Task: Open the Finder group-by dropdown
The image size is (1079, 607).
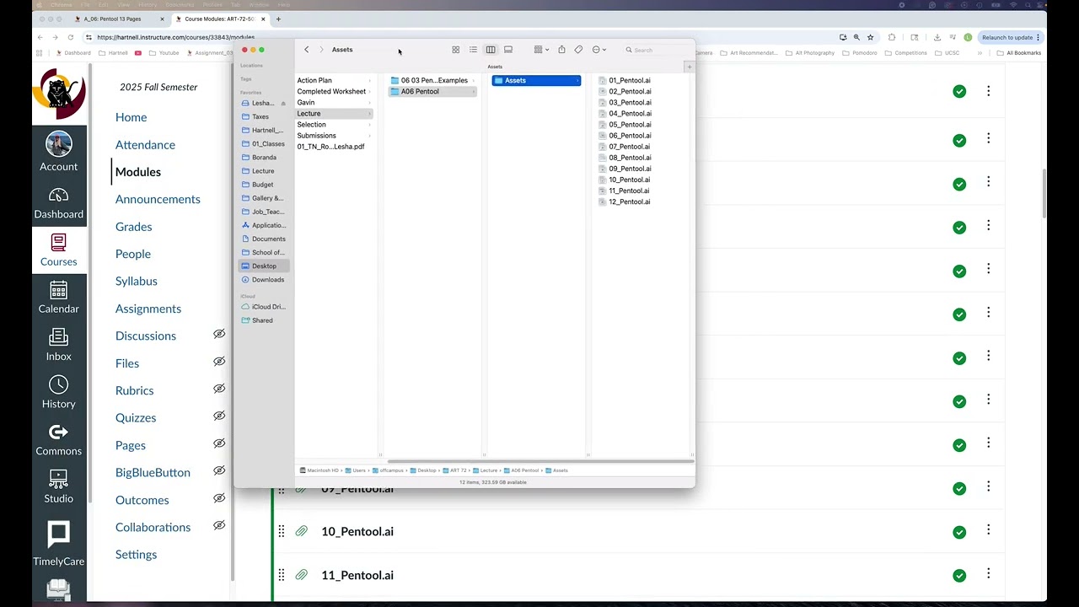Action: click(x=541, y=50)
